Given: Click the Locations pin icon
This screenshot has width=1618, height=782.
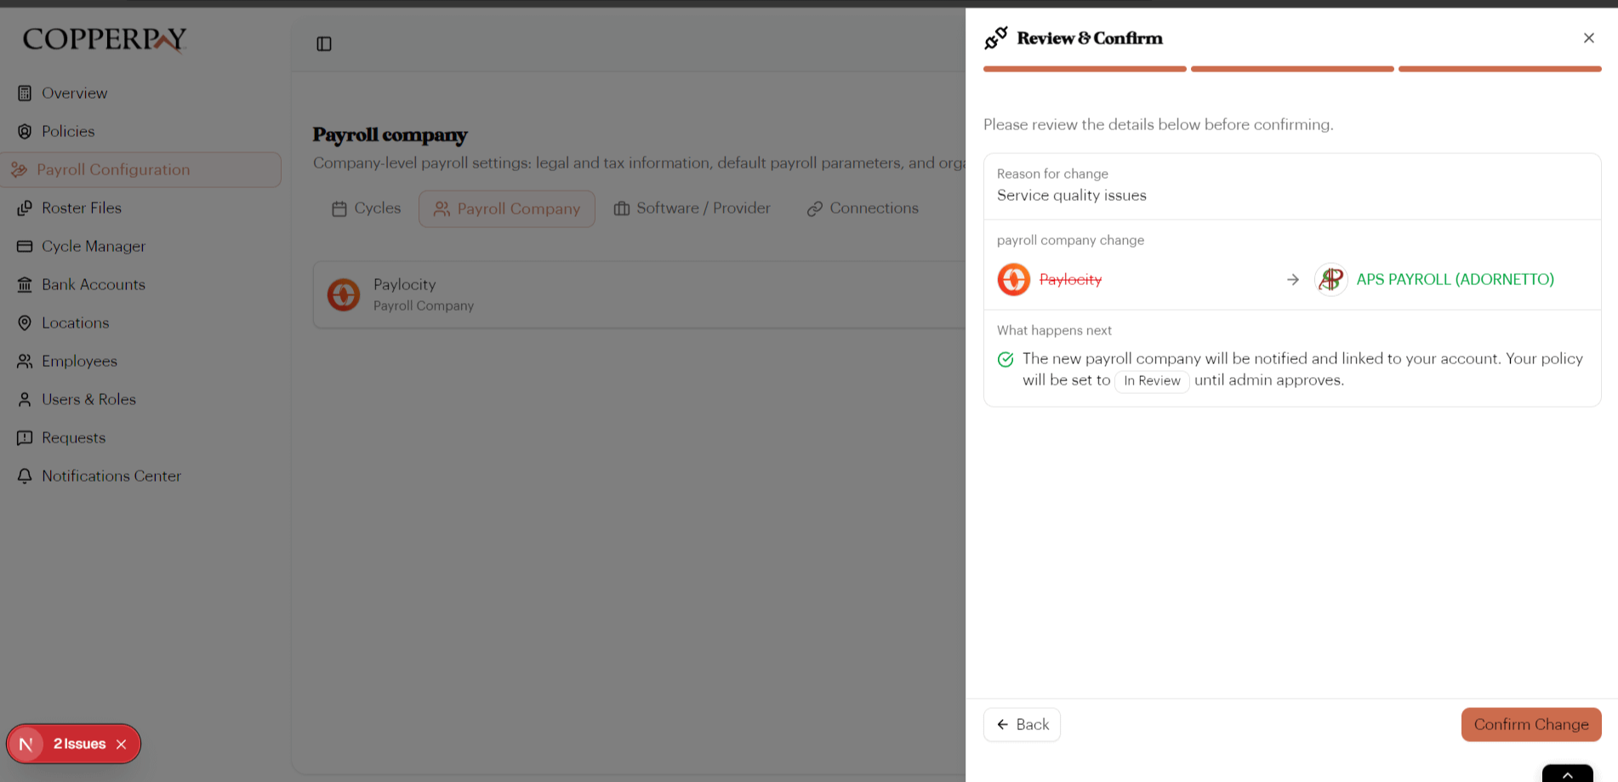Looking at the screenshot, I should [x=25, y=323].
